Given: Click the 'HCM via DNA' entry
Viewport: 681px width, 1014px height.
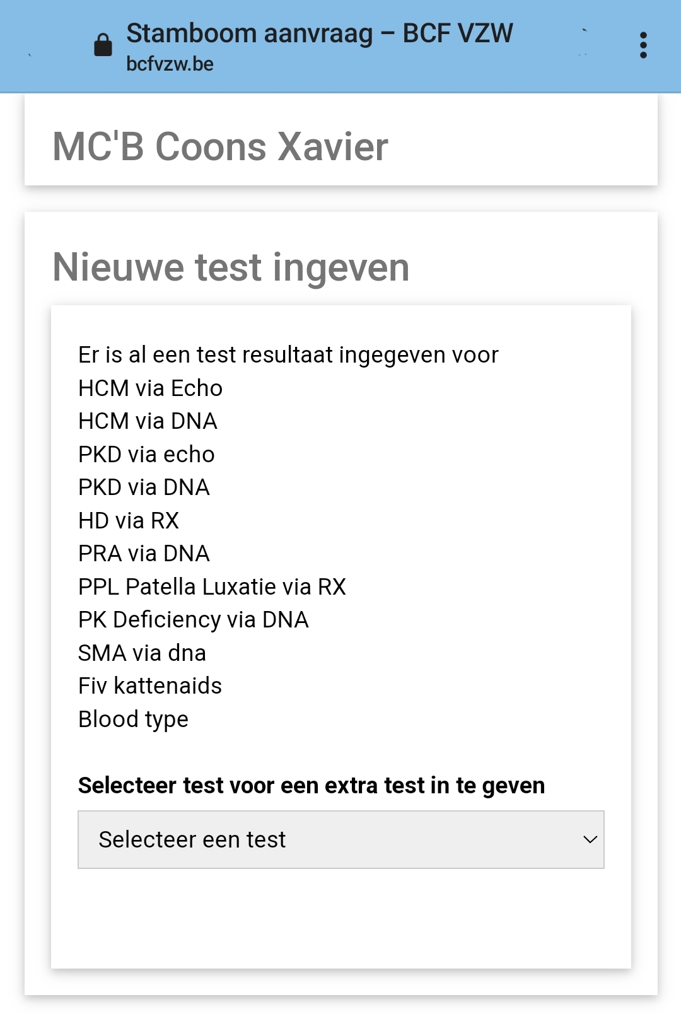Looking at the screenshot, I should (x=148, y=421).
